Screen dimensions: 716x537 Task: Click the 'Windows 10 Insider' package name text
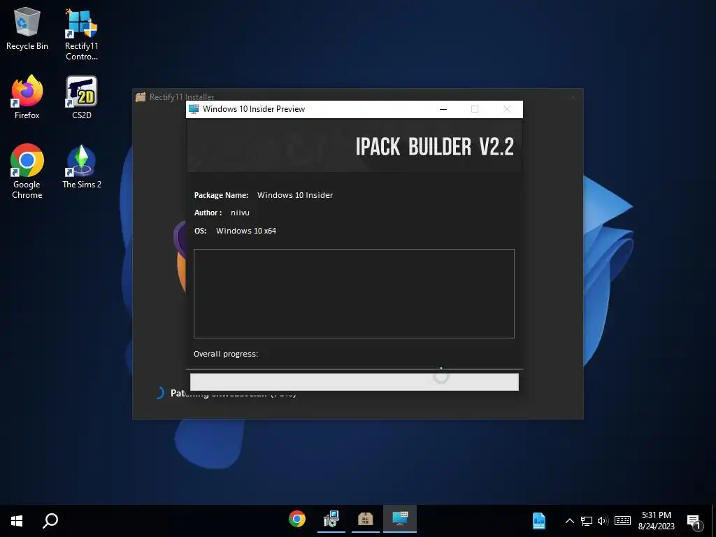(295, 195)
